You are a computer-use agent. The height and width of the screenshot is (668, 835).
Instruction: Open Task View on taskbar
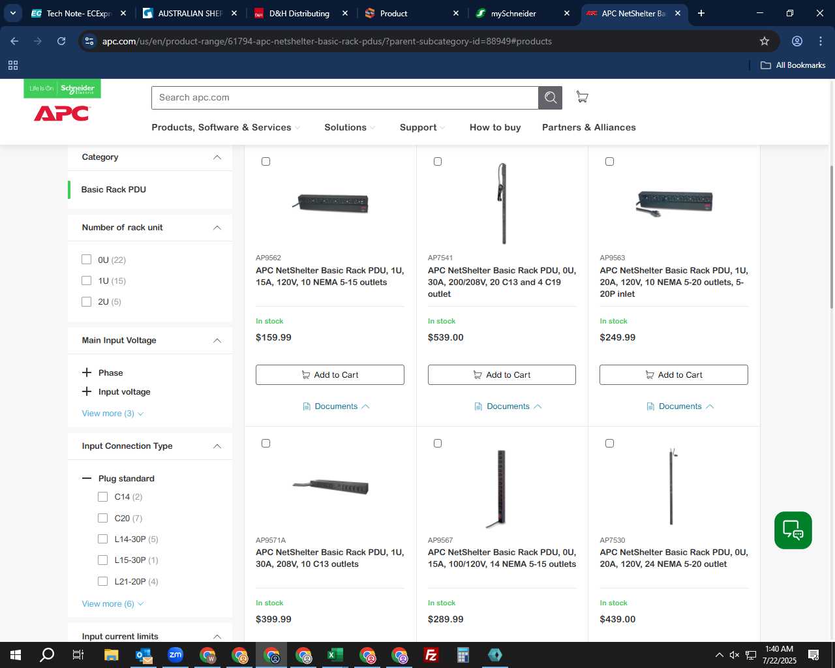coord(78,655)
